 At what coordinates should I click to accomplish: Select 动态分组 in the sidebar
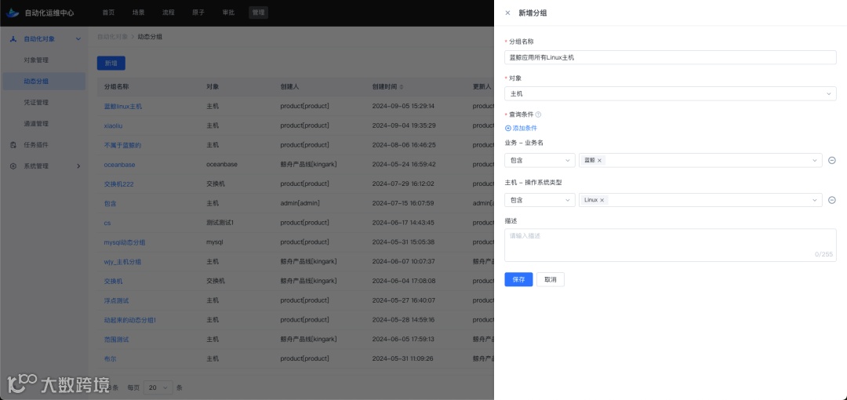[43, 81]
